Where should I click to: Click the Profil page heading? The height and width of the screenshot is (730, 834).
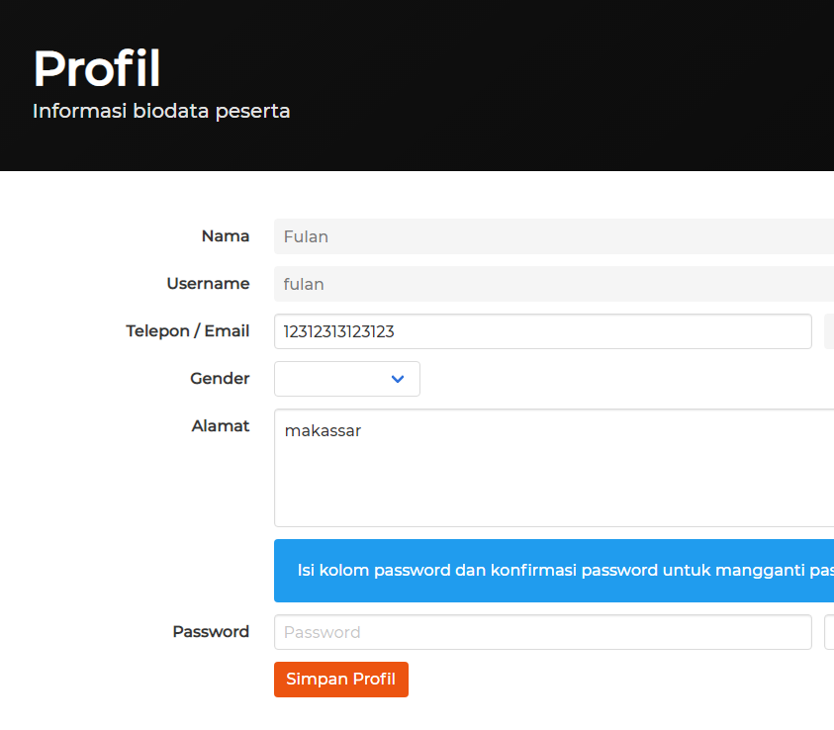click(97, 69)
